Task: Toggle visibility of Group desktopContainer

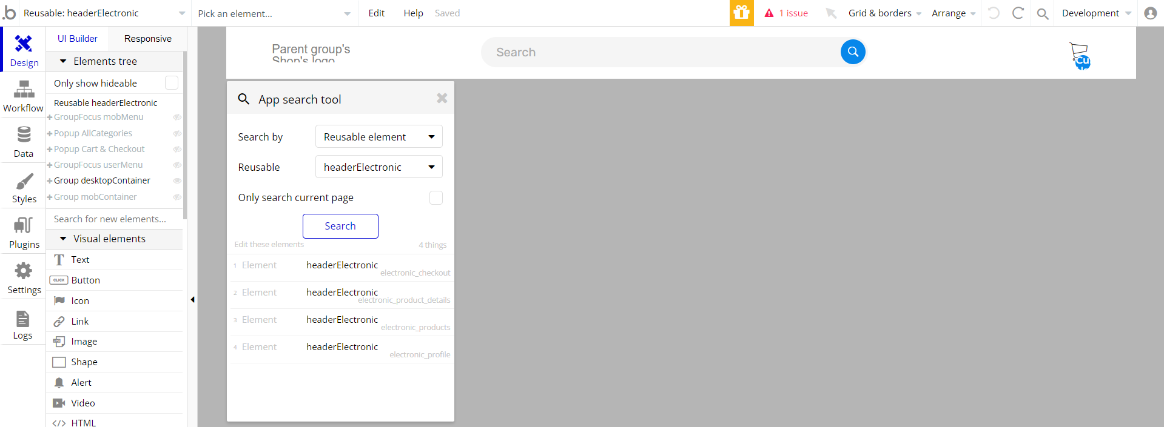Action: 177,180
